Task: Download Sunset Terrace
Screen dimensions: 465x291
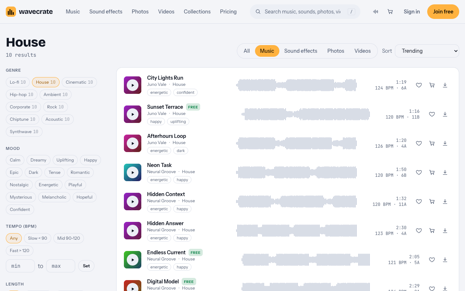Action: 445,114
